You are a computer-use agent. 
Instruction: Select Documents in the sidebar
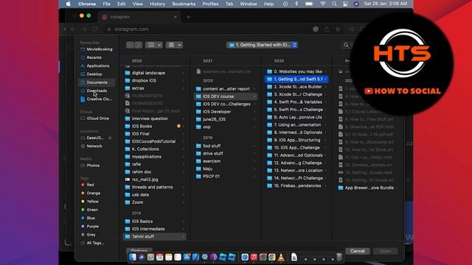pos(97,82)
